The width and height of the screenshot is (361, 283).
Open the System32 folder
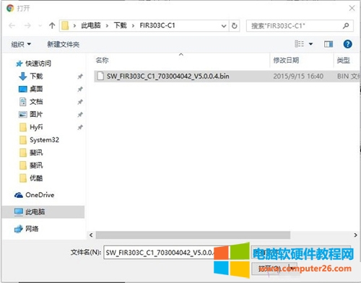pos(44,140)
